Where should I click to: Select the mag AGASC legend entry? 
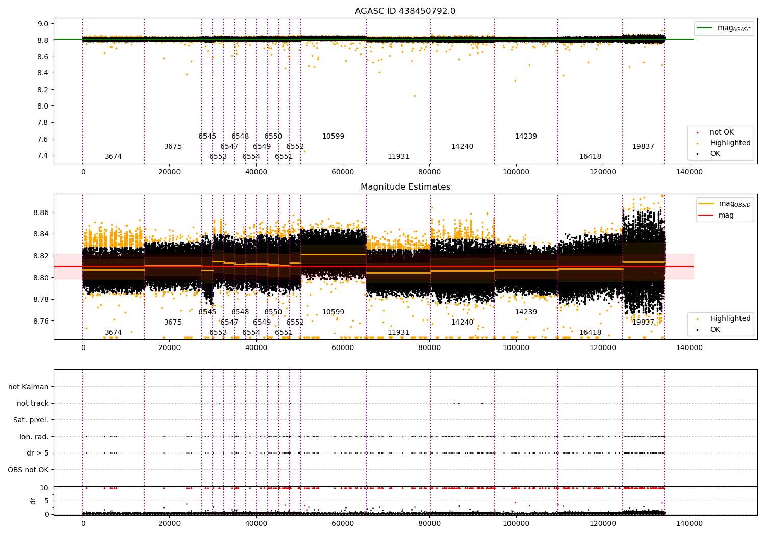(x=724, y=28)
